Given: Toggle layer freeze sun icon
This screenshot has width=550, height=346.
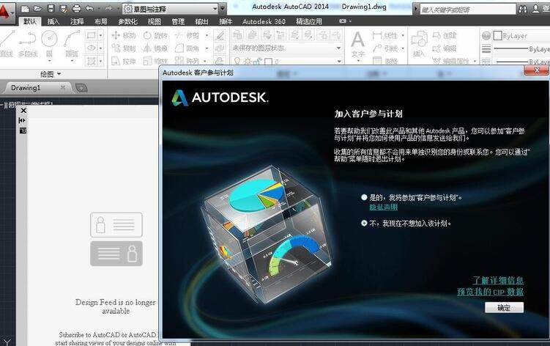Looking at the screenshot, I should (248, 62).
